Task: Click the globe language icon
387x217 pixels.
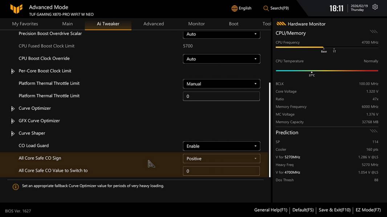Action: [x=235, y=8]
